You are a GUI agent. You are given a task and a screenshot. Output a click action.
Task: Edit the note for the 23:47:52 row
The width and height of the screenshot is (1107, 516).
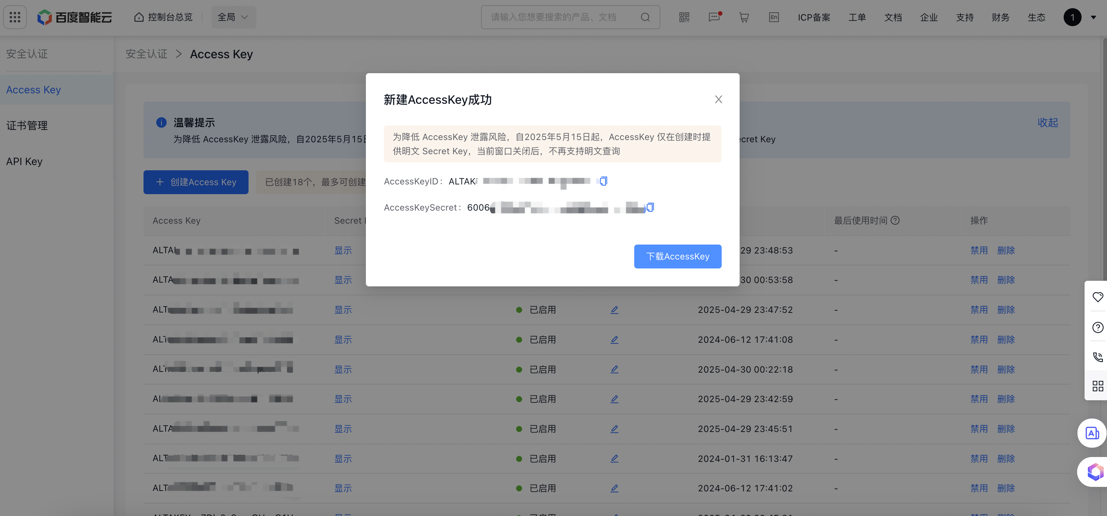point(614,310)
